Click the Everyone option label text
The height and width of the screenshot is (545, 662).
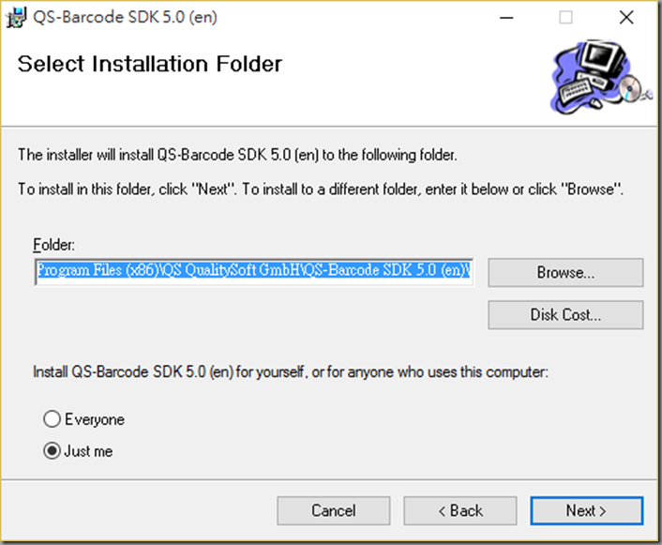[x=95, y=419]
